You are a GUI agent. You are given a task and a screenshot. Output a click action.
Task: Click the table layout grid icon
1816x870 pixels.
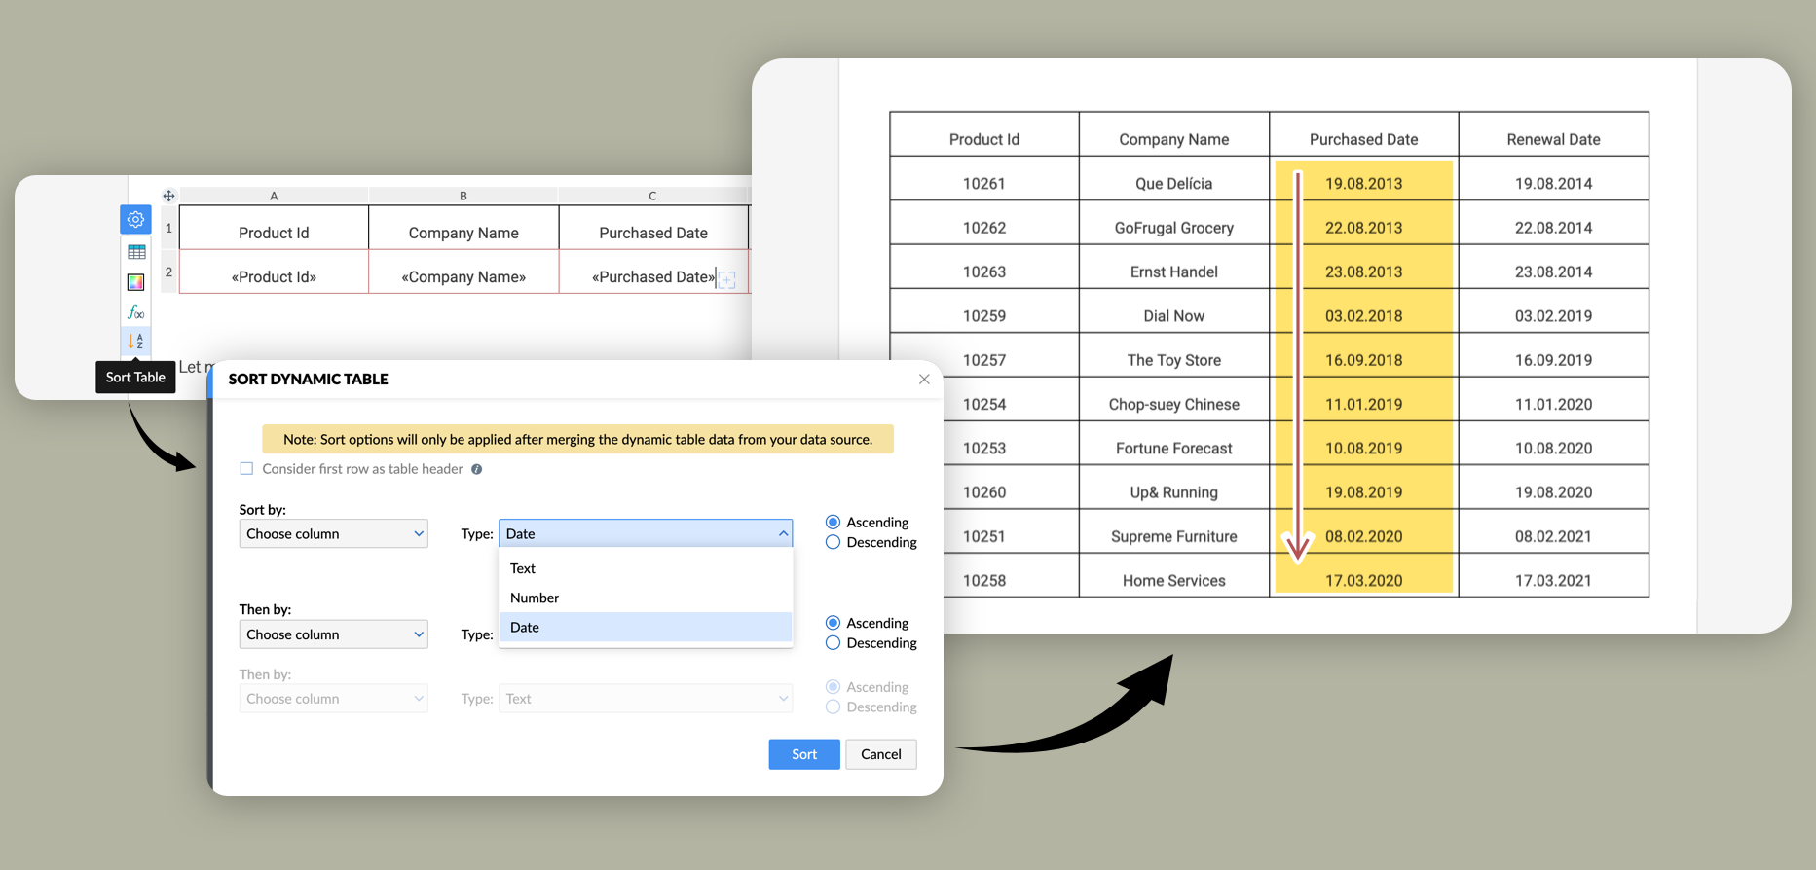tap(136, 252)
